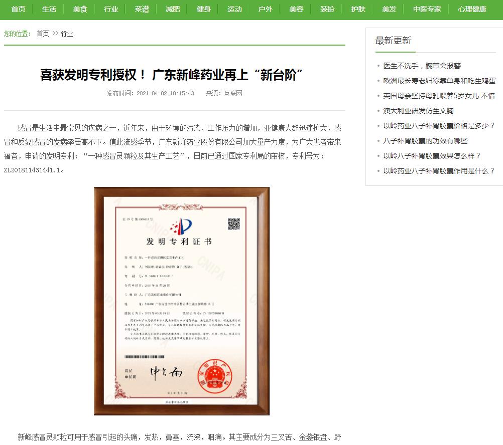This screenshot has width=503, height=445.
Task: Open article 以岭八子补肾胶囊效果怎么样
Action: [432, 156]
